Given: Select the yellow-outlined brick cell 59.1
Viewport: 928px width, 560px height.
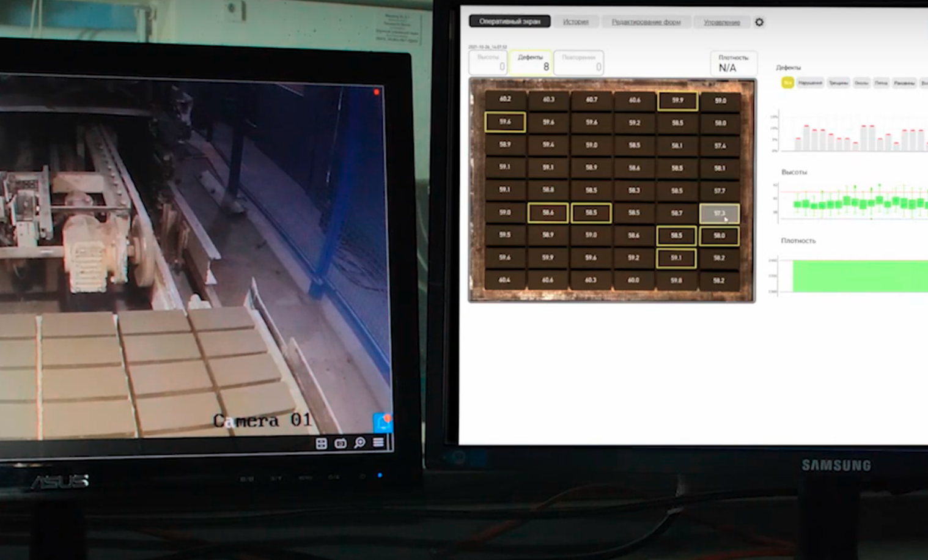Looking at the screenshot, I should 676,258.
